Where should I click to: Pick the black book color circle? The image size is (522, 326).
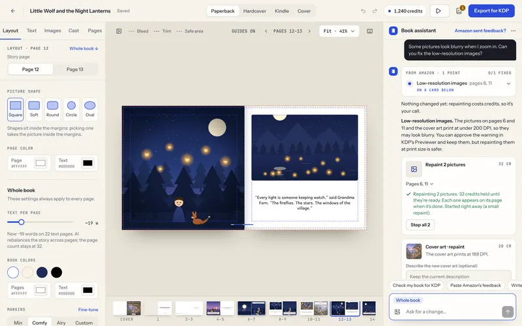pos(57,272)
